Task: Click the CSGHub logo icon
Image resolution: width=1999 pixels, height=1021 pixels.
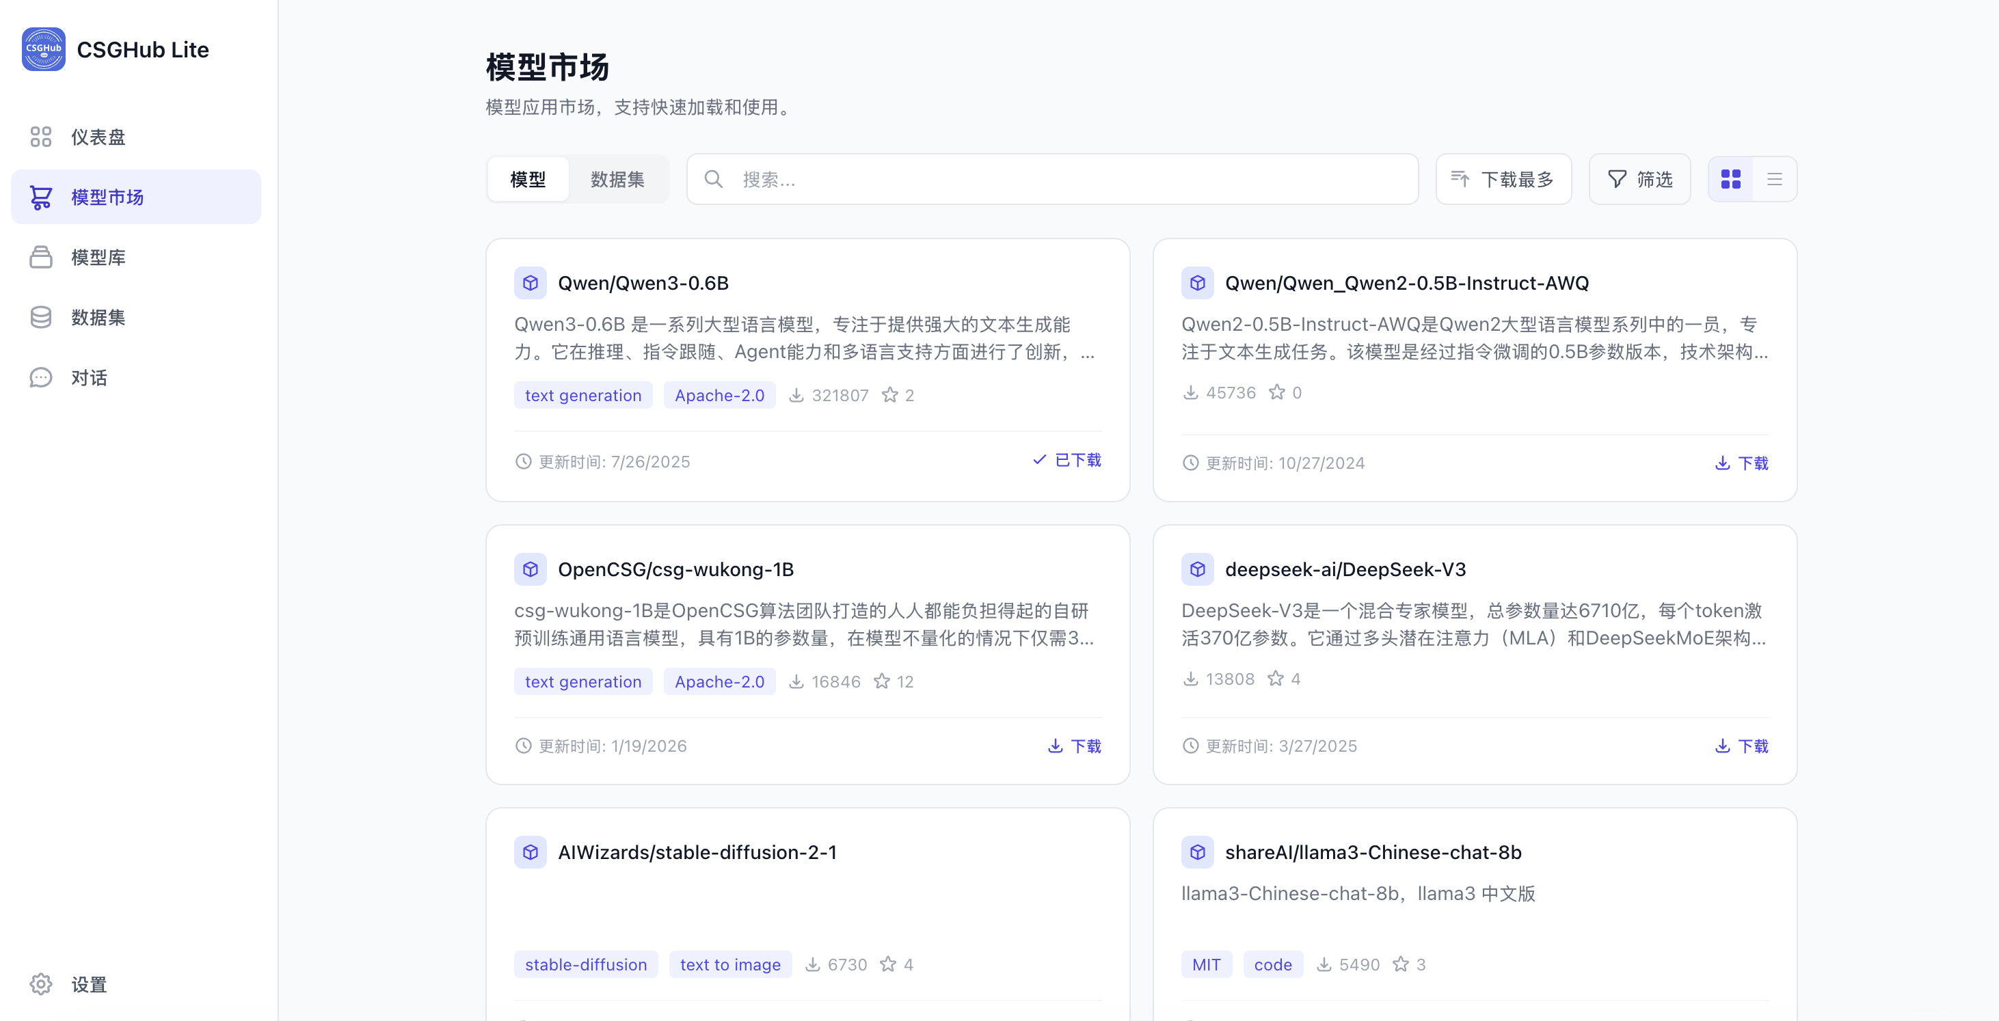Action: (44, 50)
